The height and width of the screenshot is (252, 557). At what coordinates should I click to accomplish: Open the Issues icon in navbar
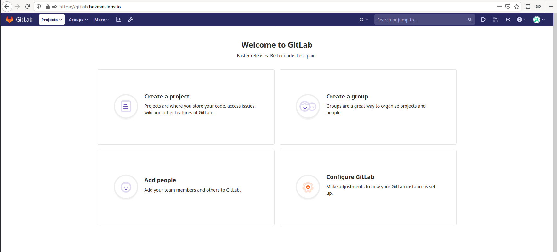point(483,20)
